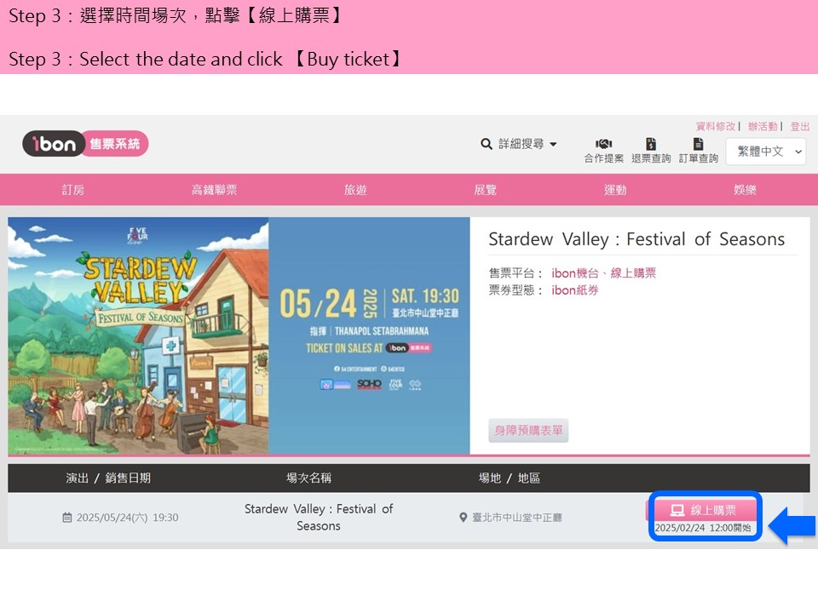The image size is (818, 613).
Task: Click the session name Stardew Valley : Festival of Seasons in table
Action: tap(319, 517)
